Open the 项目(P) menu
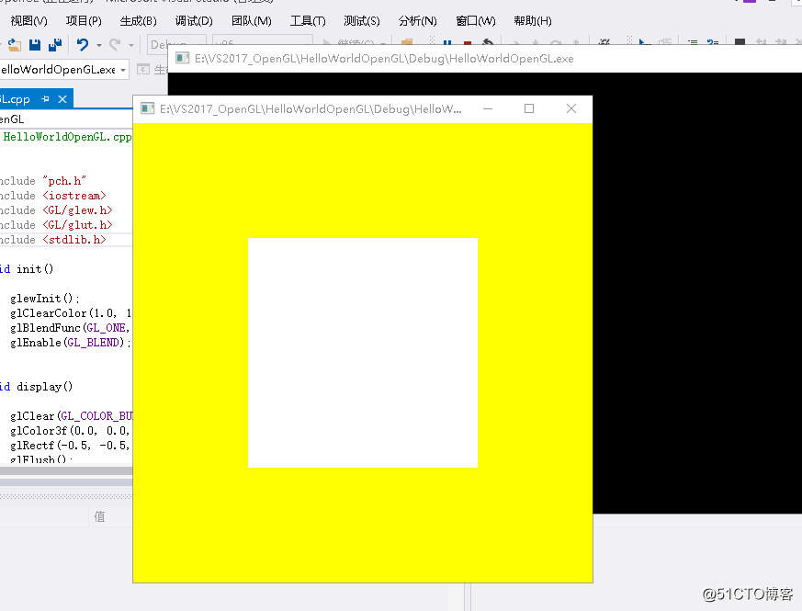The image size is (802, 611). [84, 21]
